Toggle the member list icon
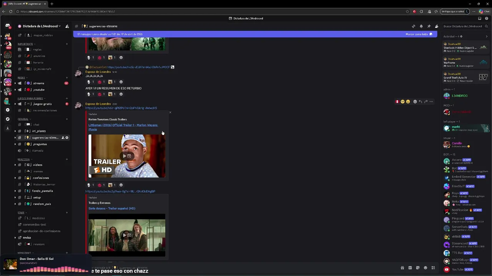The image size is (492, 276). tap(437, 26)
